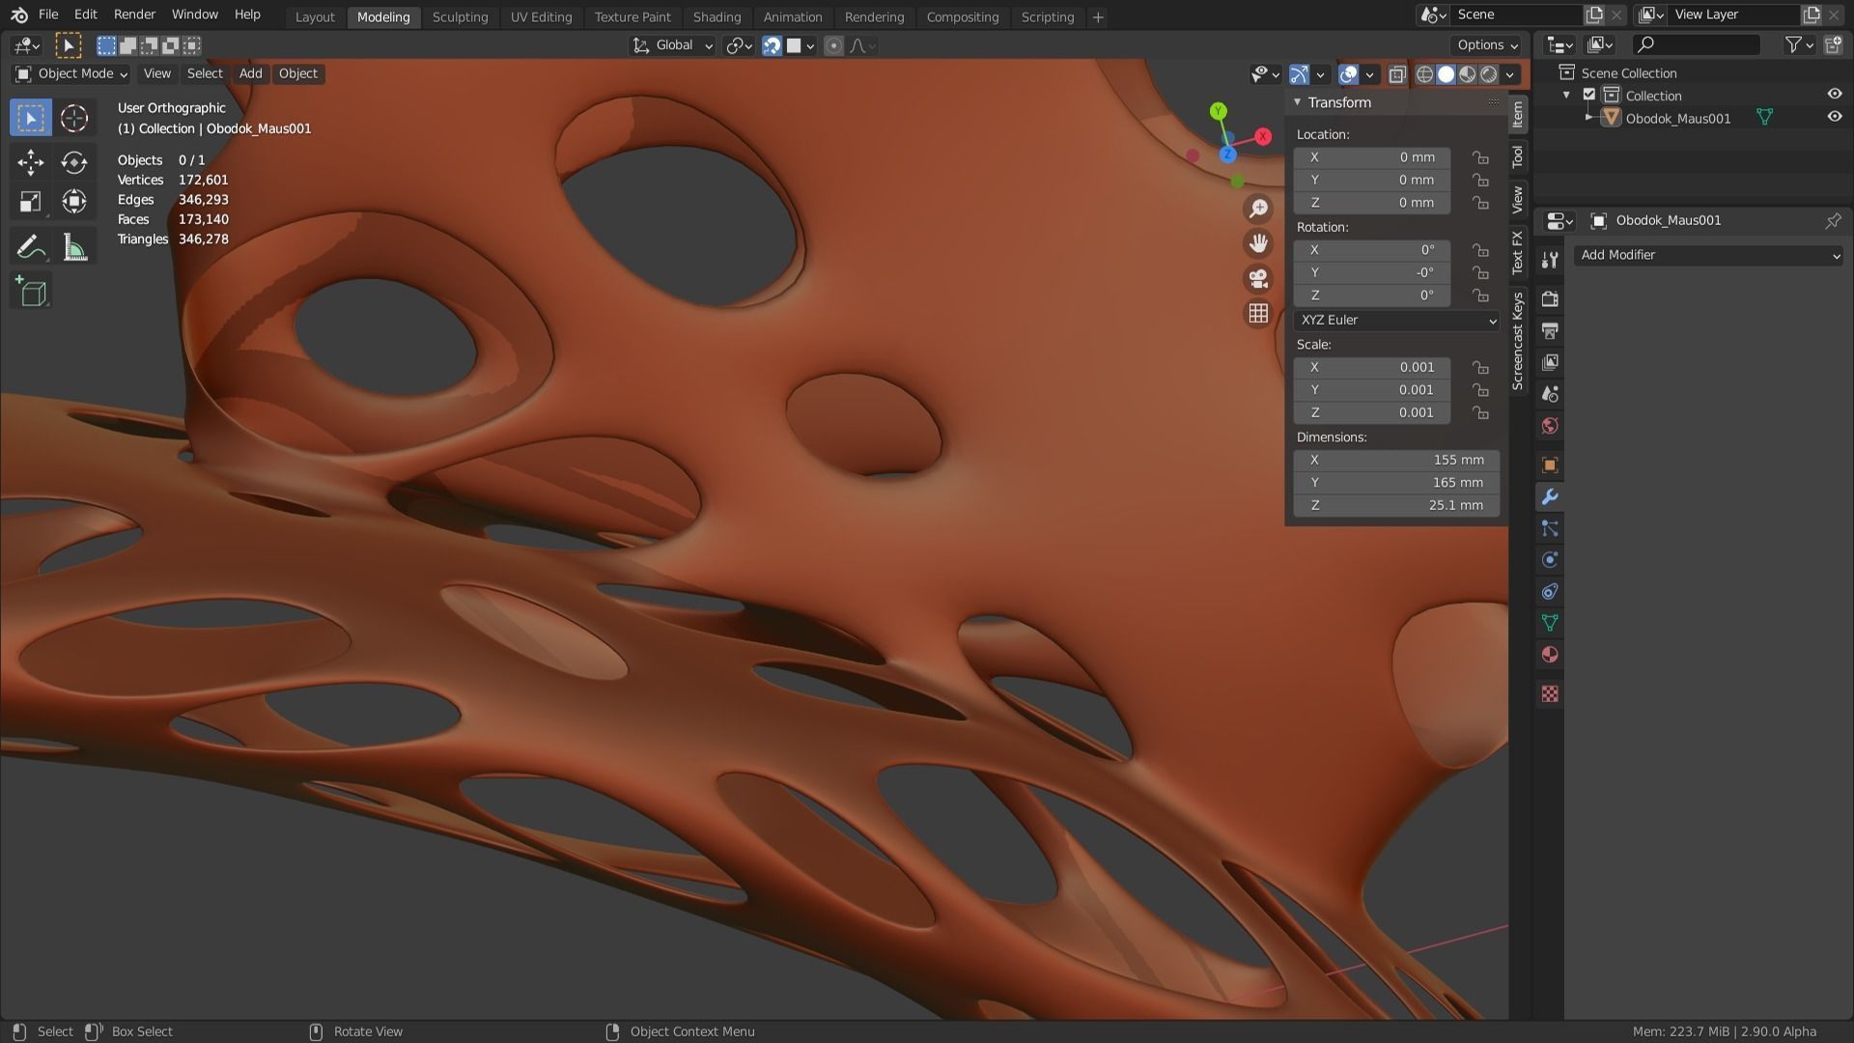Open the viewport Add menu

[250, 73]
